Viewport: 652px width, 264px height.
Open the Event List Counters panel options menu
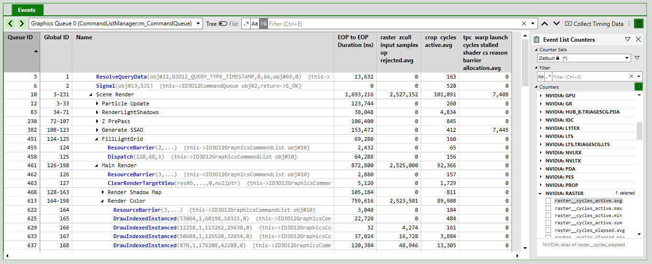click(x=628, y=39)
